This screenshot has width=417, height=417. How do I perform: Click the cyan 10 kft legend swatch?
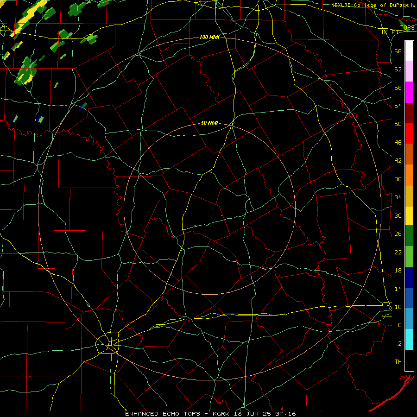(409, 340)
